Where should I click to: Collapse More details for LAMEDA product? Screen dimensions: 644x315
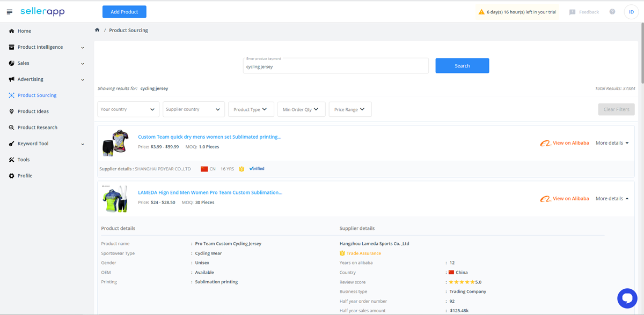click(x=612, y=199)
